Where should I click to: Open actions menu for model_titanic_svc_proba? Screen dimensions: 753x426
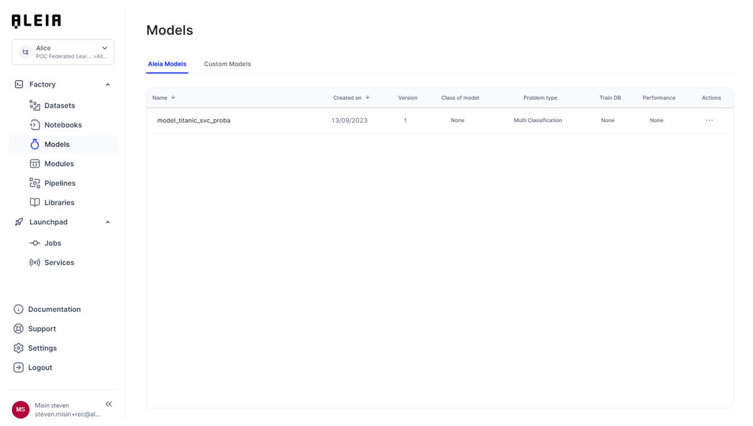pos(709,121)
